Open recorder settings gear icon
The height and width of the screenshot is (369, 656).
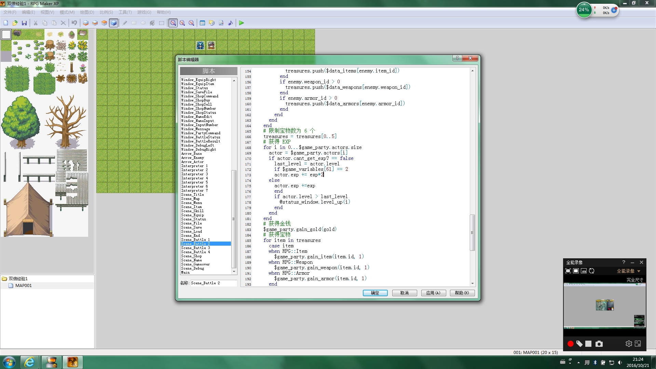coord(629,344)
